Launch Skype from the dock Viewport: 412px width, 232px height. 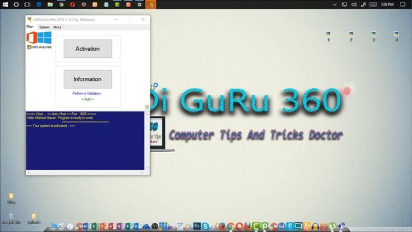click(205, 226)
